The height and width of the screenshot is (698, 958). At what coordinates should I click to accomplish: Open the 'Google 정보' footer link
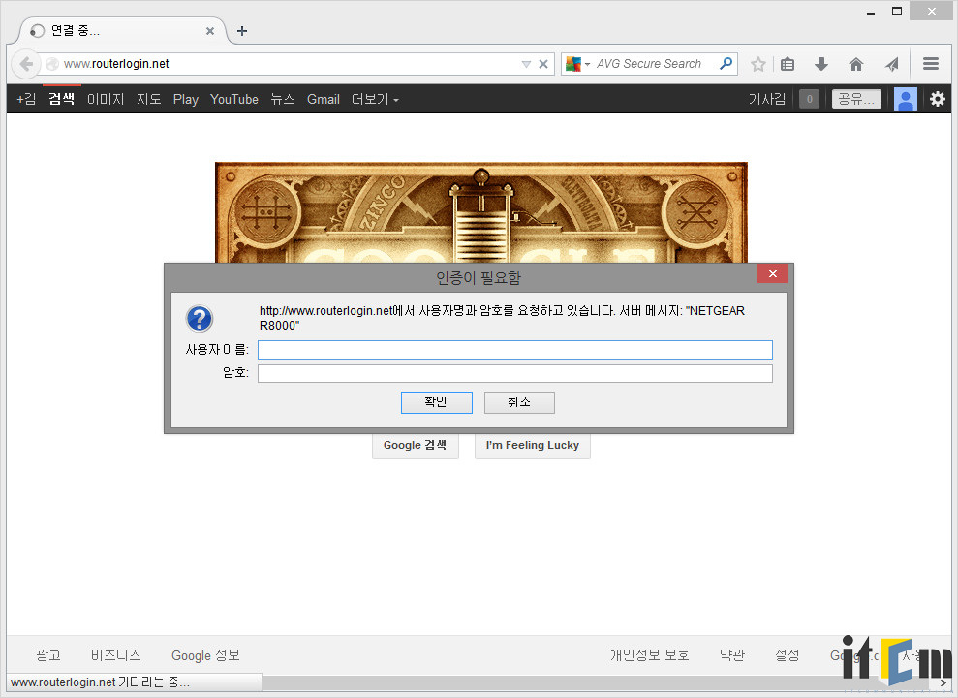pos(205,655)
